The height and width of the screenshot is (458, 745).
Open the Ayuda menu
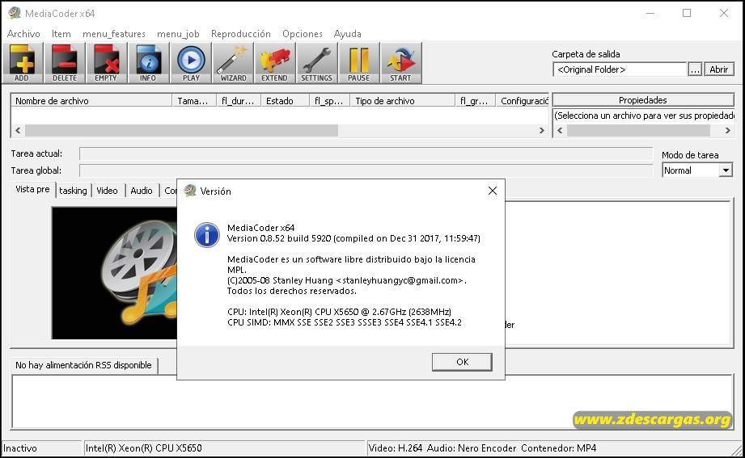347,34
